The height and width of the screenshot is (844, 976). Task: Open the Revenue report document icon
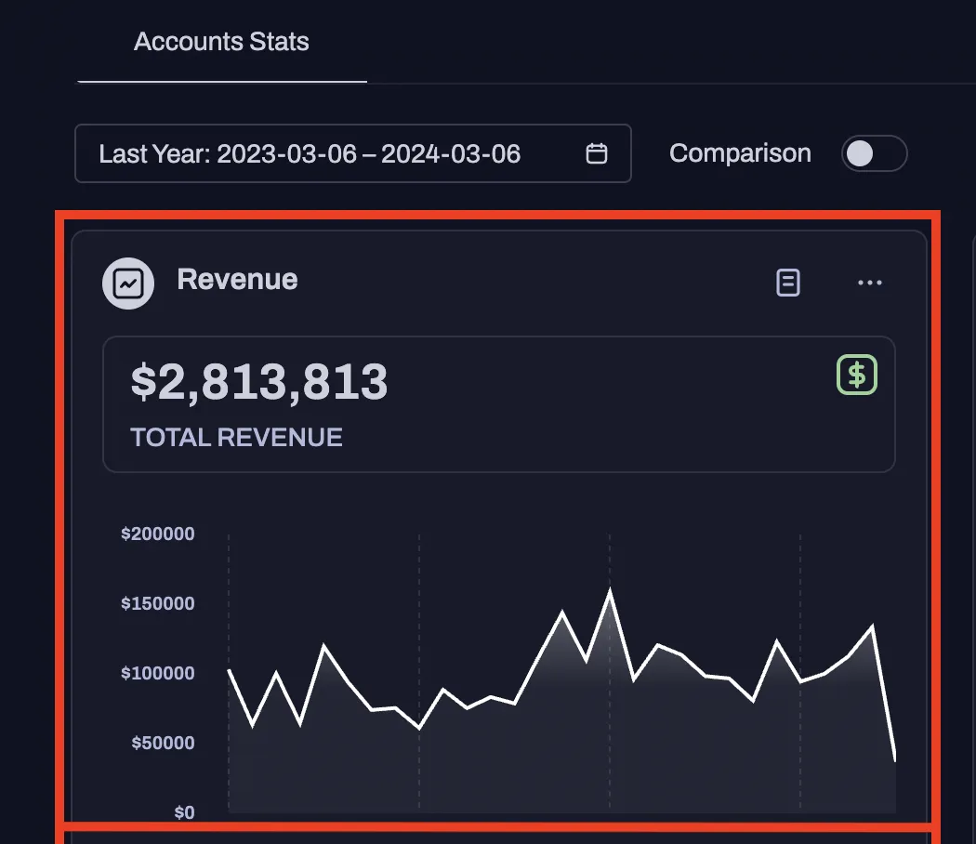788,283
